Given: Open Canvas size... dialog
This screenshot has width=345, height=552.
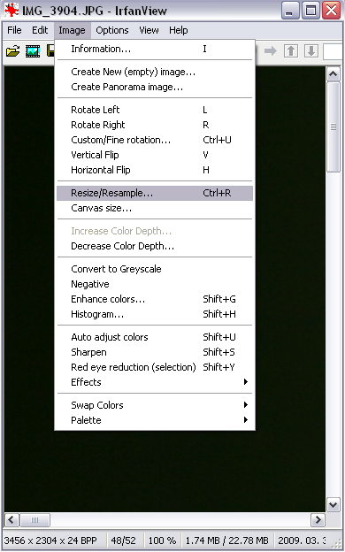Looking at the screenshot, I should (155, 209).
